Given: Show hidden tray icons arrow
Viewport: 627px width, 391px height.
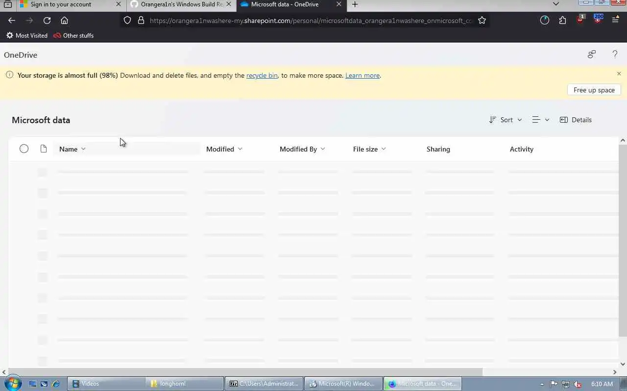Looking at the screenshot, I should (542, 384).
